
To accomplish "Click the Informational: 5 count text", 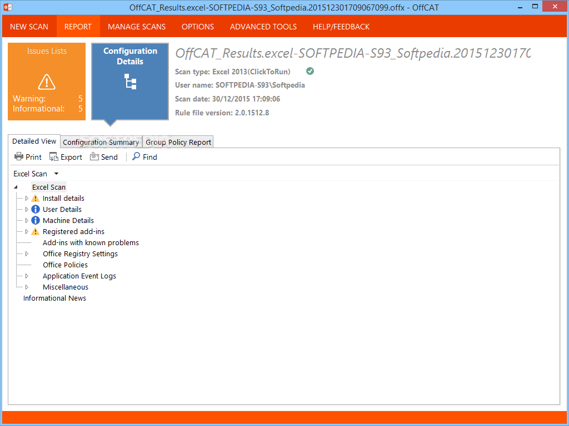I will point(48,109).
